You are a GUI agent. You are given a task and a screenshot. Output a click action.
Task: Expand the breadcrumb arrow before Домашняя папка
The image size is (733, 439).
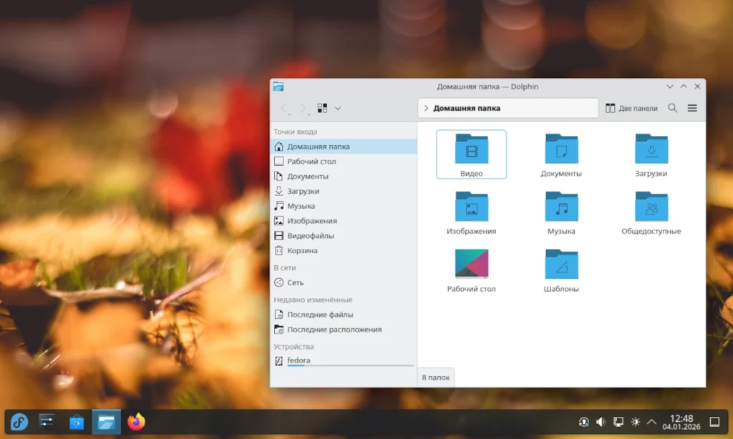(x=426, y=109)
